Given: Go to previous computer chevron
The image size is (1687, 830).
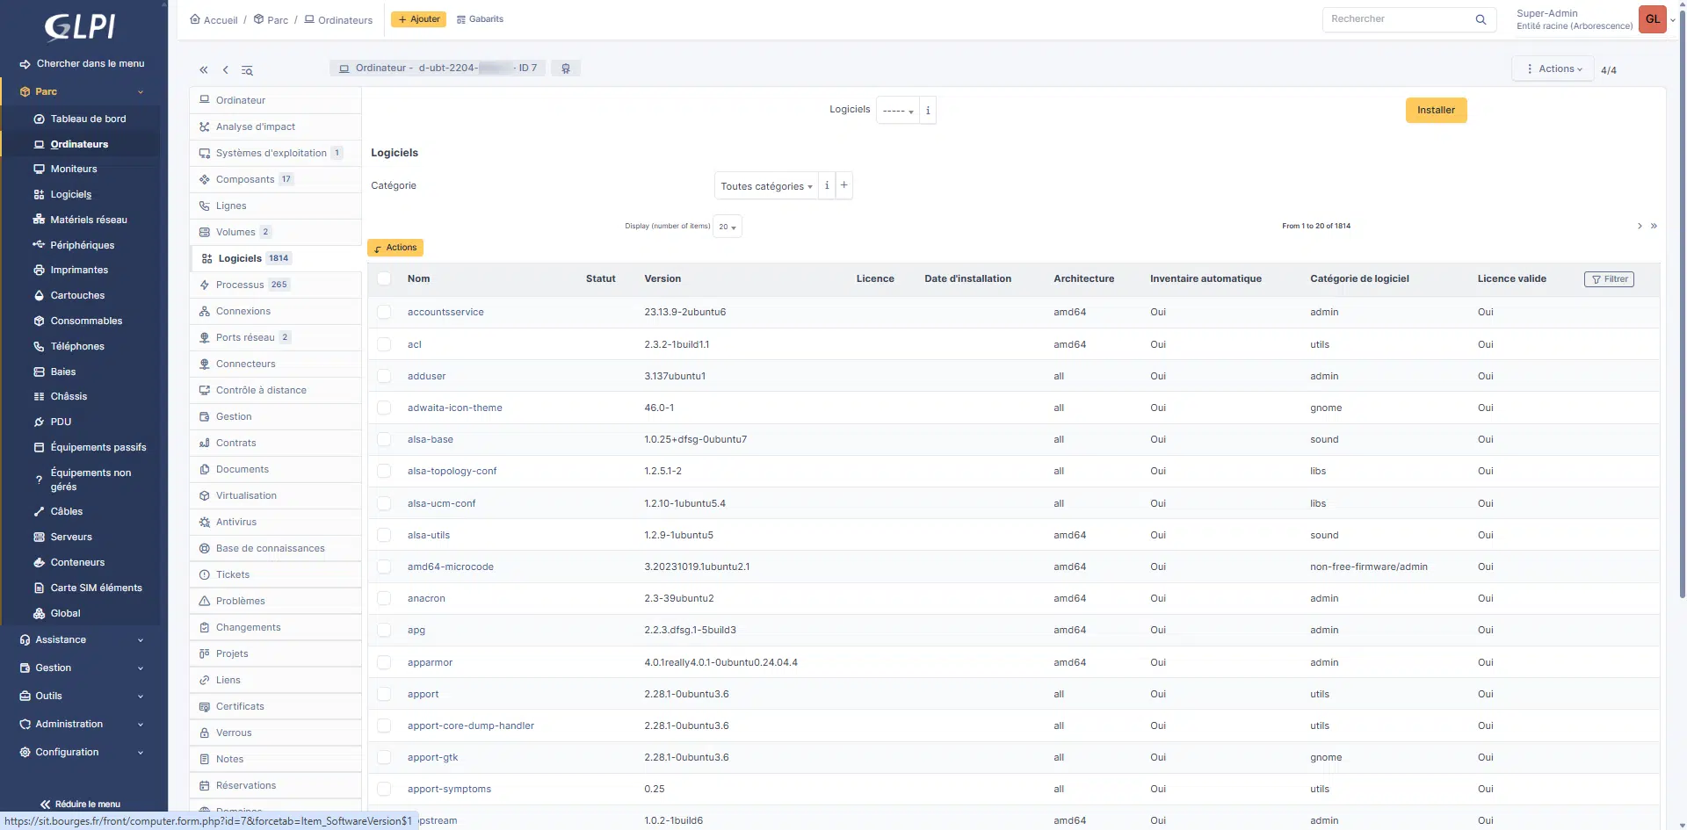Looking at the screenshot, I should click(226, 69).
